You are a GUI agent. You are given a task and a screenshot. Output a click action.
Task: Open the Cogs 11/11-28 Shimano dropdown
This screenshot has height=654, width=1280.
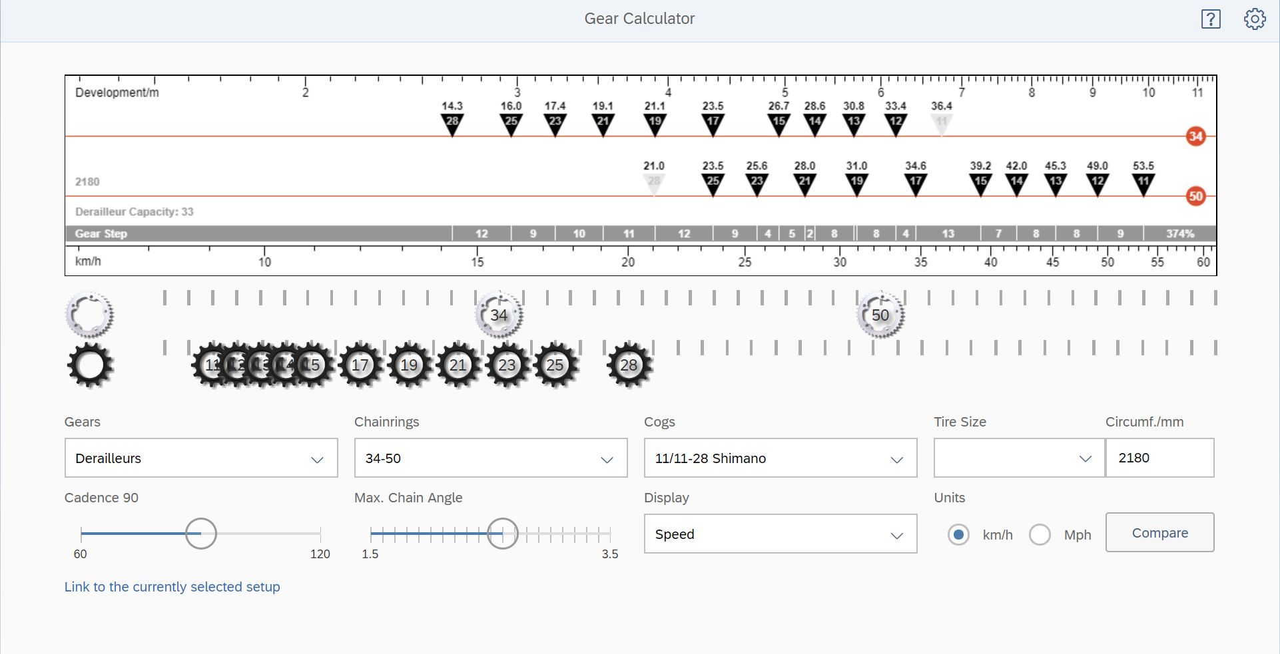(x=780, y=458)
